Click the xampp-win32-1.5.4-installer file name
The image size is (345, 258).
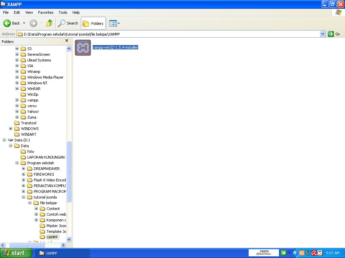pyautogui.click(x=115, y=47)
